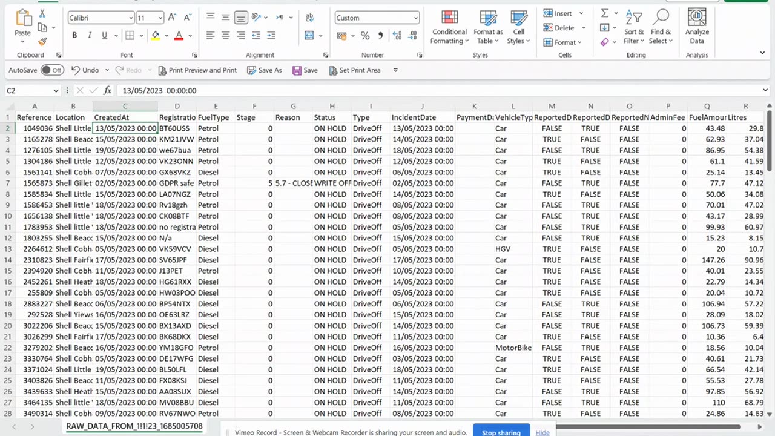Open the Format cells menu
Viewport: 775px width, 436px height.
[x=562, y=42]
